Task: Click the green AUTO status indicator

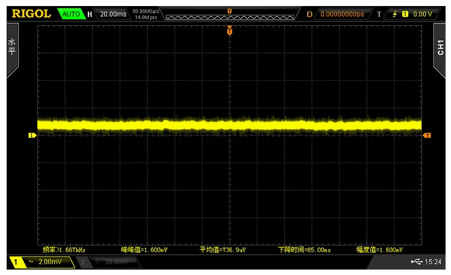Action: (x=71, y=14)
